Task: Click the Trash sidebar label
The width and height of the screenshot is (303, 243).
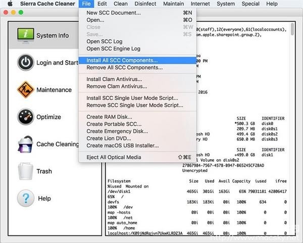Action: pos(44,171)
